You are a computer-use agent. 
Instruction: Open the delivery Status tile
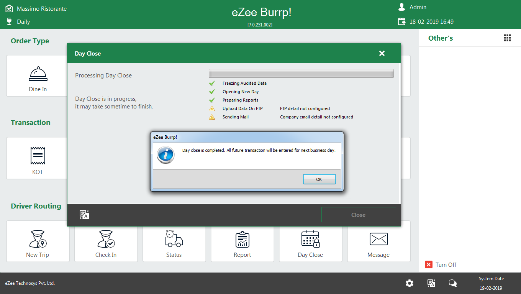[x=174, y=241]
